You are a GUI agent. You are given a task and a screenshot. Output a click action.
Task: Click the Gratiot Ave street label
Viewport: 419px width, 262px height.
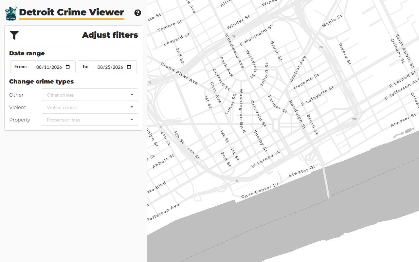click(298, 69)
